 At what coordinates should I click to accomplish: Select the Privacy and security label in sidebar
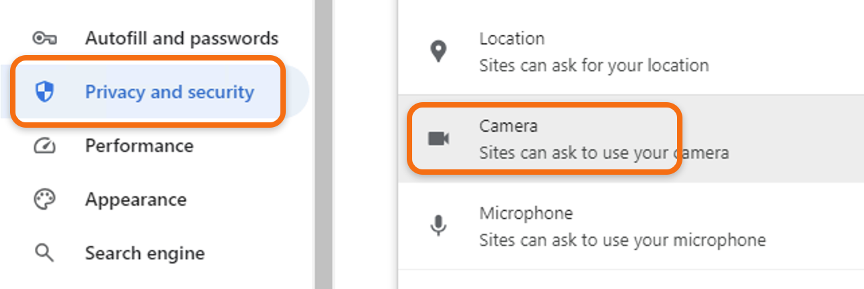tap(169, 92)
